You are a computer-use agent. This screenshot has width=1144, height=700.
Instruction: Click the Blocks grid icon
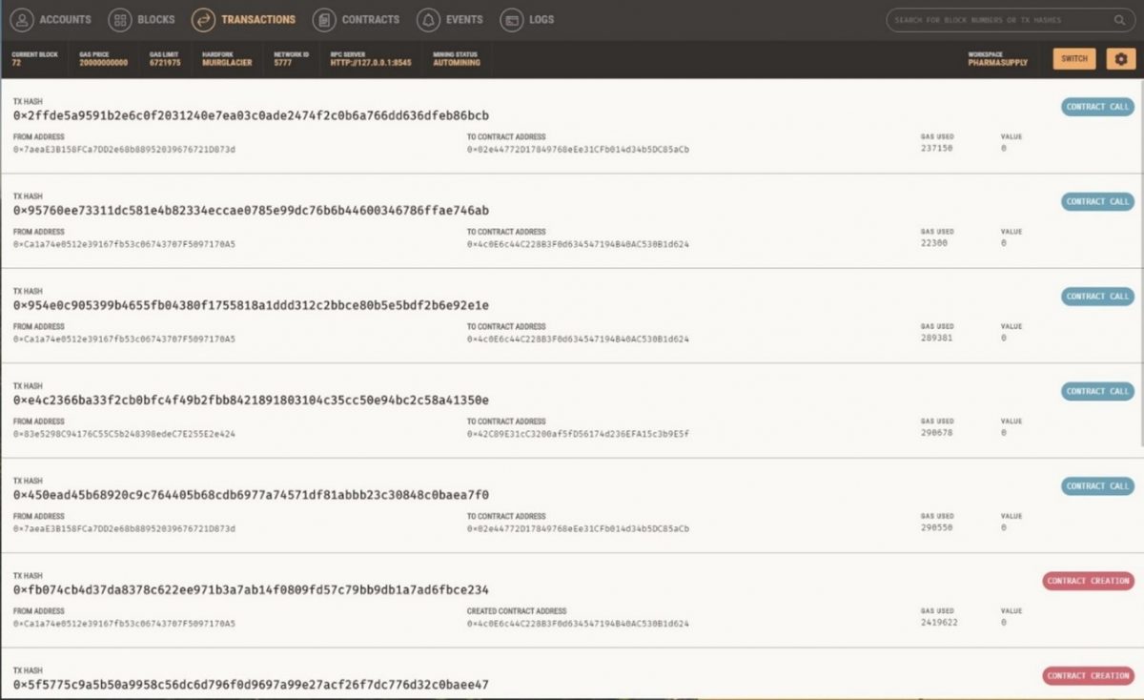(x=119, y=20)
